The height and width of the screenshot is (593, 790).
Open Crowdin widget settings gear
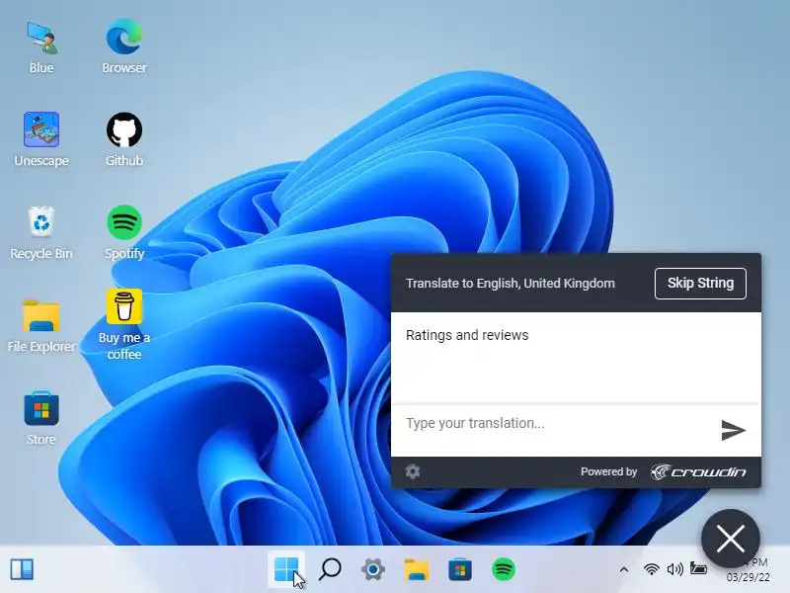click(x=413, y=471)
